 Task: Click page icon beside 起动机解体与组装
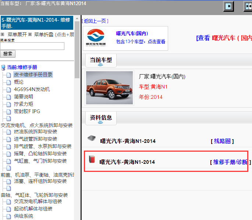pos(8,209)
